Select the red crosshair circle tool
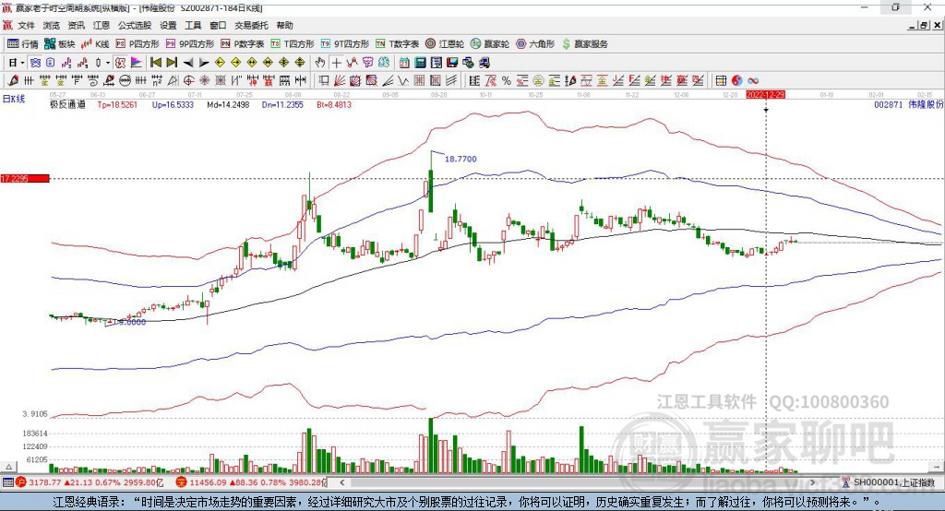Screen dimensions: 945x511 click(188, 80)
